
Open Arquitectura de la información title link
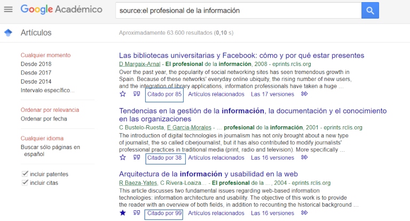point(208,174)
